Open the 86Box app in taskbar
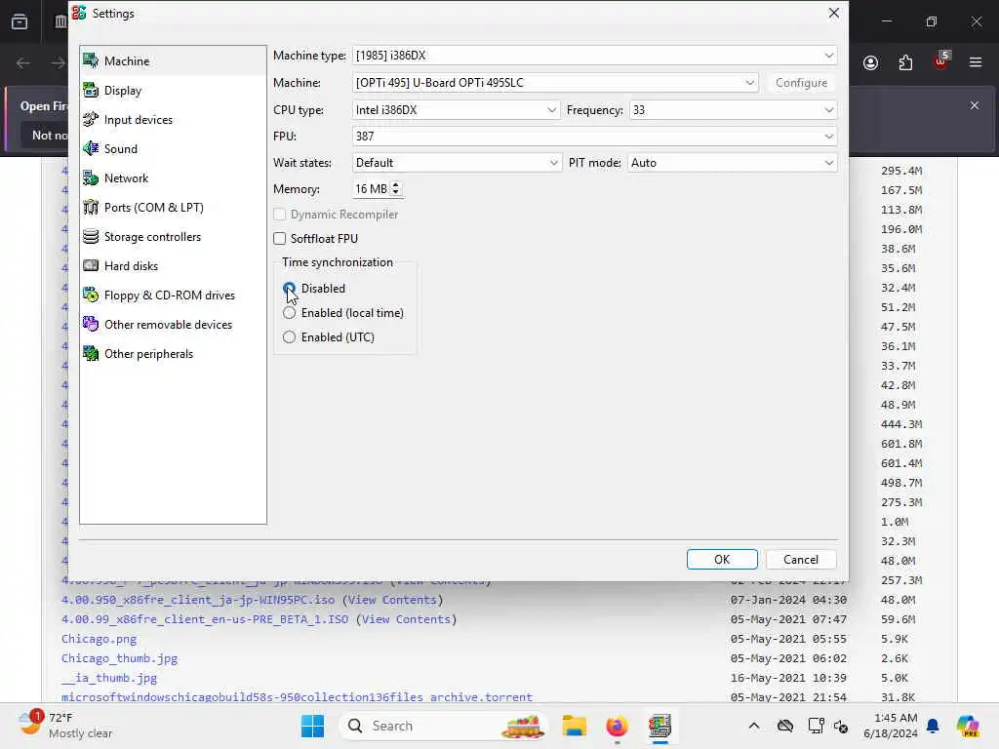 [659, 726]
